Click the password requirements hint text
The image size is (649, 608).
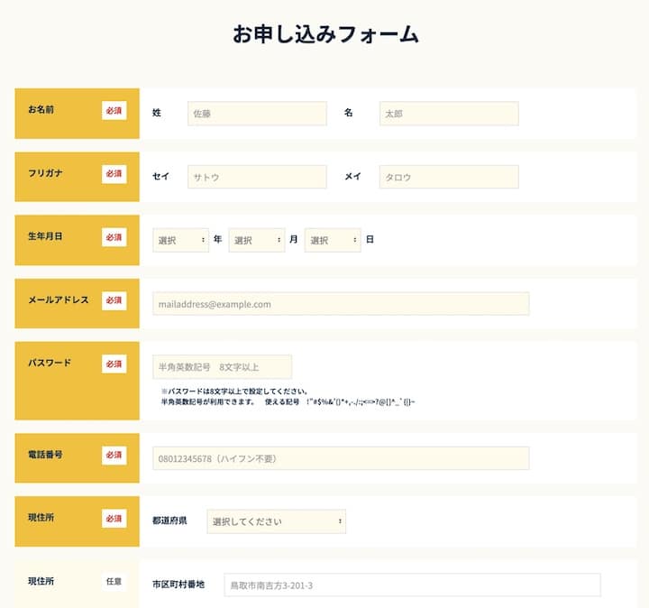coord(287,397)
